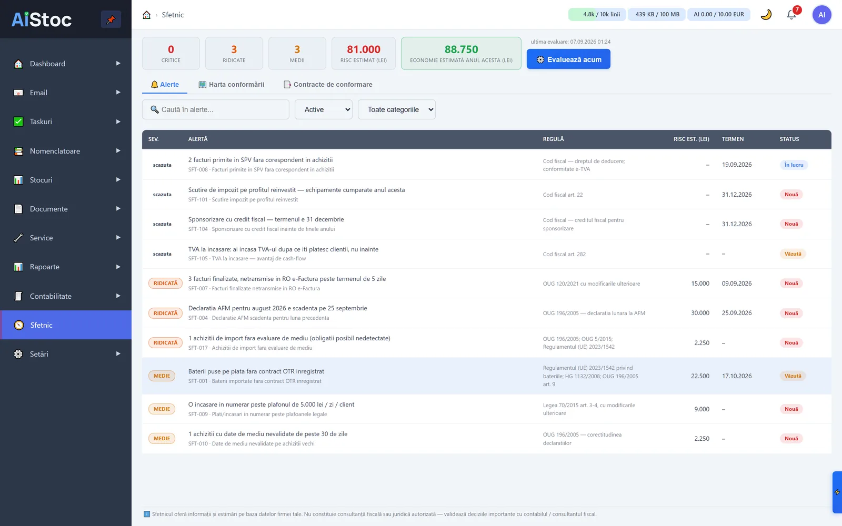Screen dimensions: 842x526
Task: Expand the Dashboard menu arrow
Action: point(118,64)
